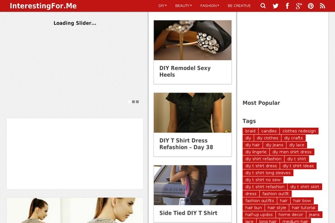This screenshot has width=335, height=223.
Task: Select the clothes redesign tag
Action: click(x=299, y=131)
